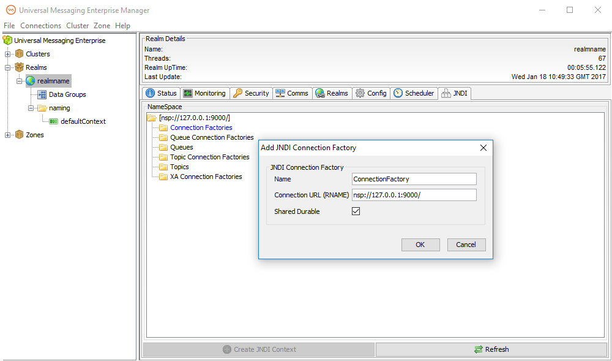
Task: Click the Name input field
Action: [x=414, y=179]
